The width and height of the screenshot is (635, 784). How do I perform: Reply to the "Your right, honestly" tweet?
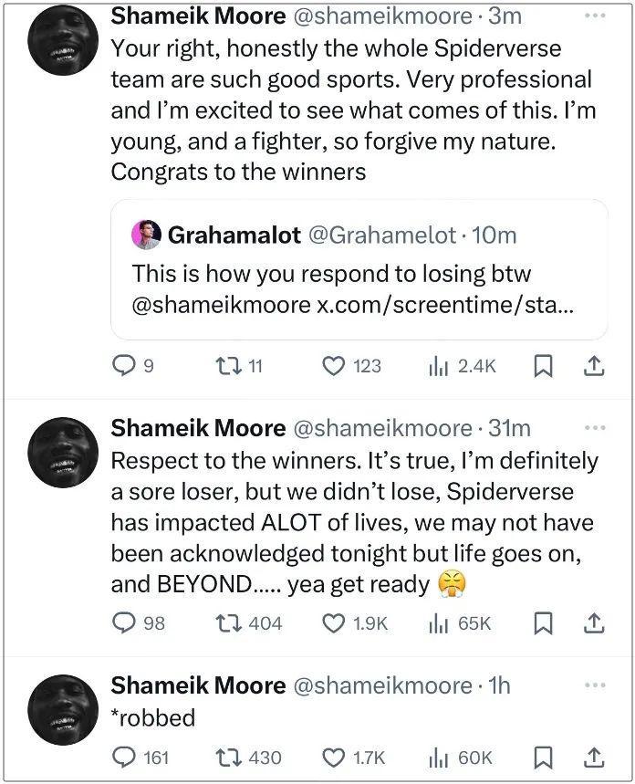pos(123,366)
